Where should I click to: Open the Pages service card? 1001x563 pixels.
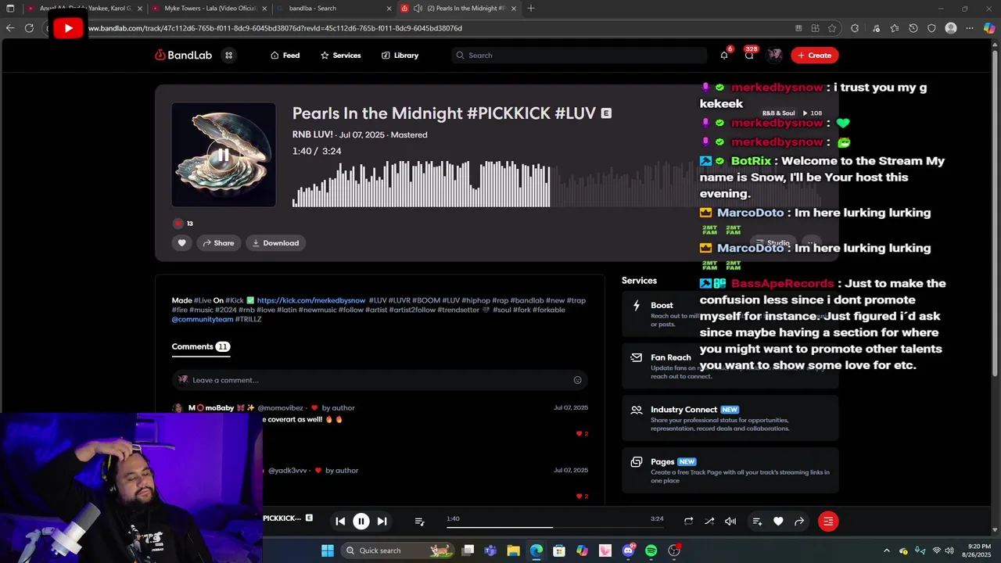pyautogui.click(x=730, y=470)
